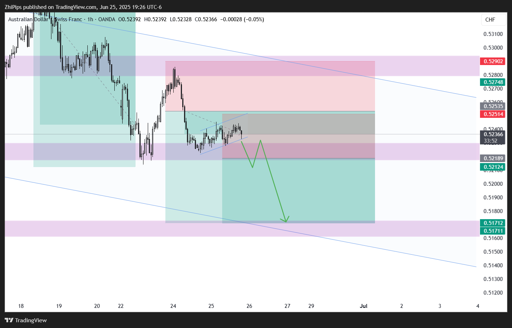Viewport: 512px width, 328px height.
Task: Click date 29 on the time axis
Action: click(311, 306)
